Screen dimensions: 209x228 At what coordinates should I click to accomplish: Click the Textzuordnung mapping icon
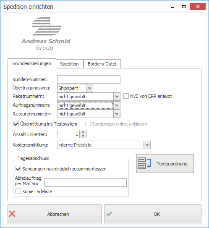pyautogui.click(x=144, y=163)
